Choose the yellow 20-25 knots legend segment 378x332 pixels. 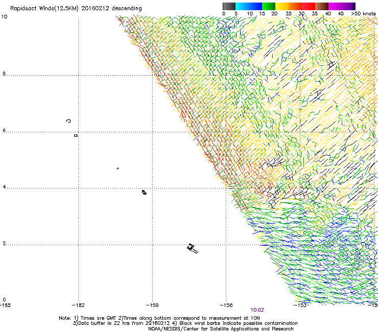[282, 6]
